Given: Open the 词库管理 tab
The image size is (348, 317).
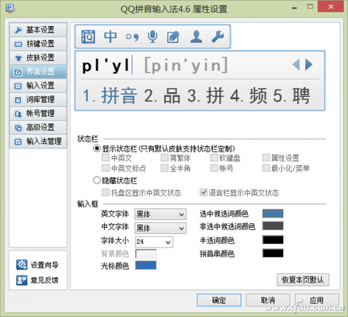Looking at the screenshot, I should click(x=38, y=99).
